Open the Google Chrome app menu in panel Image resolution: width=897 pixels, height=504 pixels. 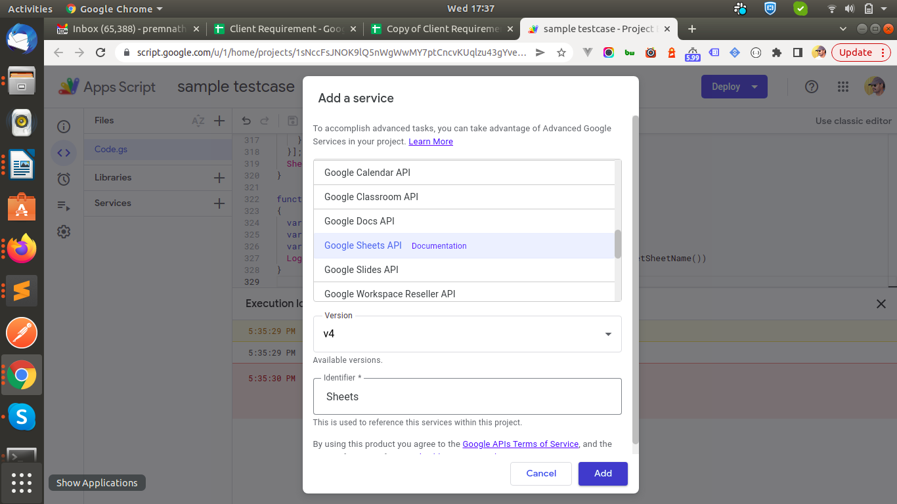coord(115,9)
